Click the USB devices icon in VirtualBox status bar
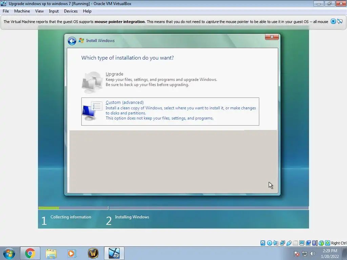 [289, 243]
